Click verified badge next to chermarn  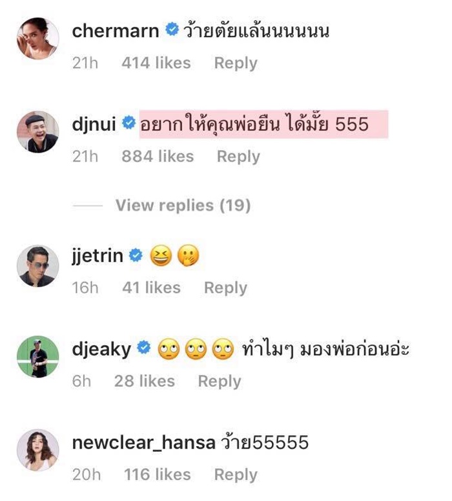click(172, 30)
